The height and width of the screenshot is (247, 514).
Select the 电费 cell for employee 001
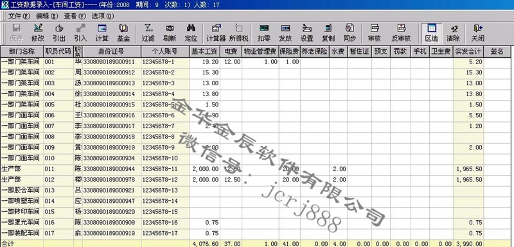pyautogui.click(x=231, y=62)
